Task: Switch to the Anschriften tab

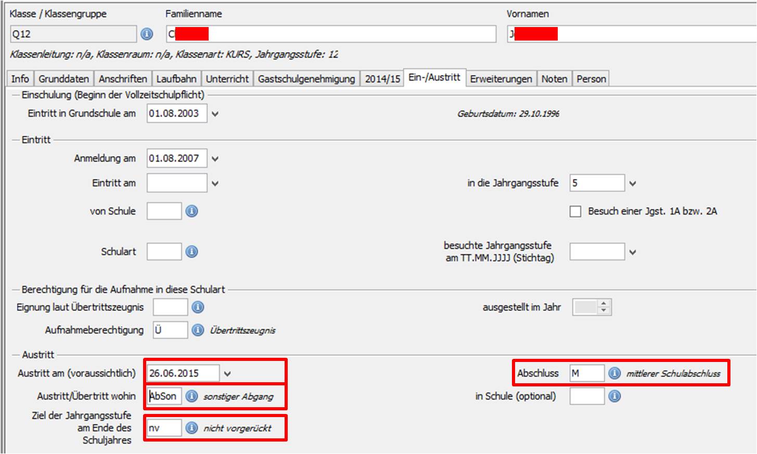Action: [x=123, y=79]
